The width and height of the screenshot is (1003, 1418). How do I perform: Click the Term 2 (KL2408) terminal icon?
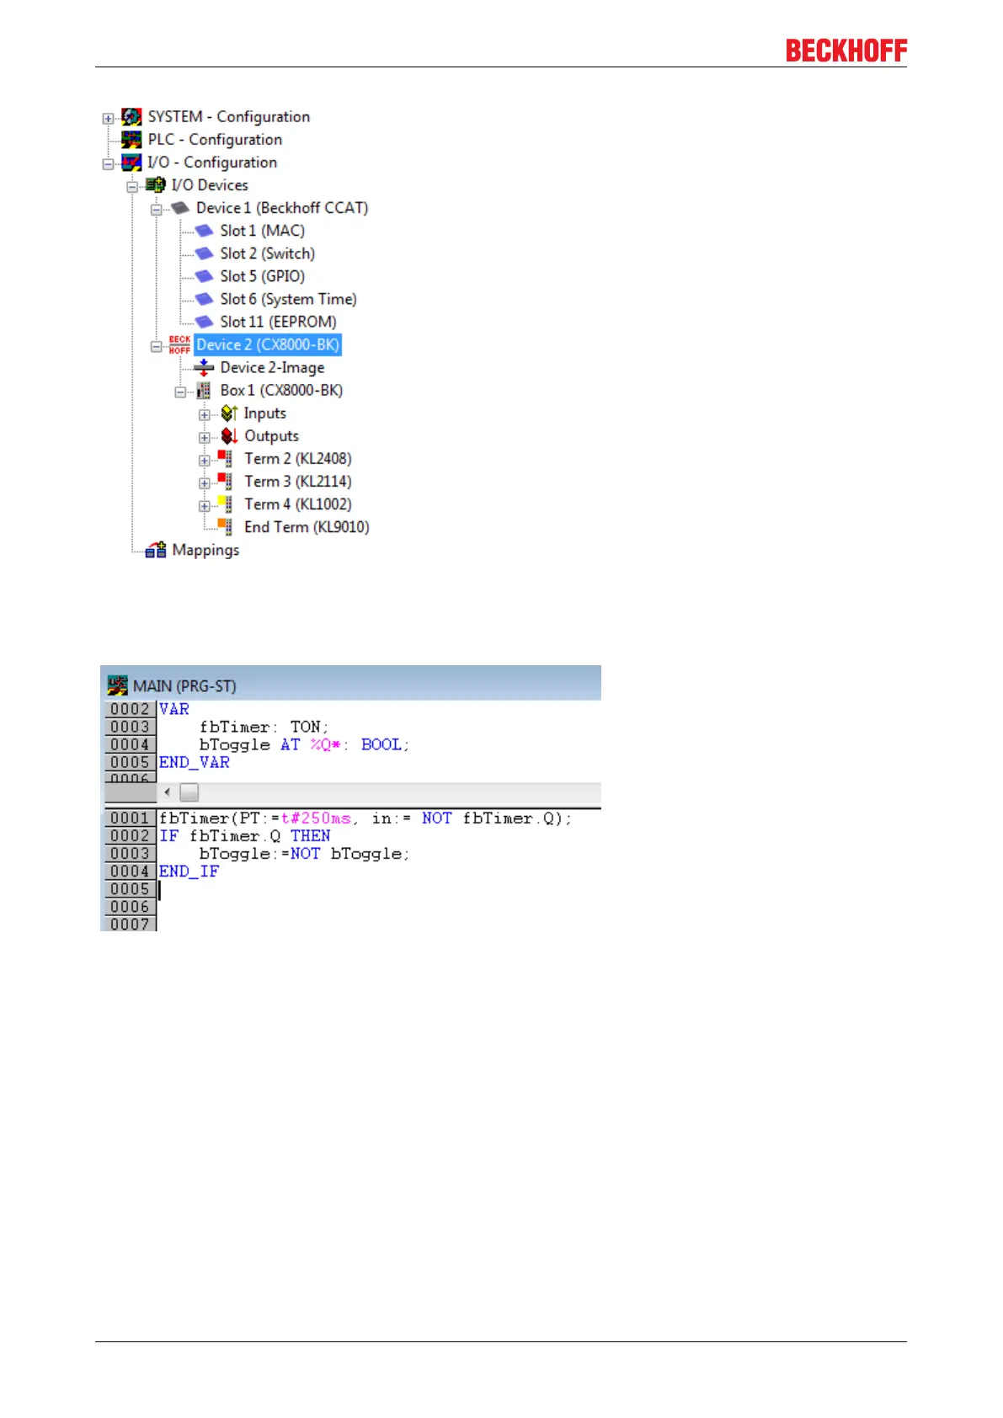[x=225, y=459]
